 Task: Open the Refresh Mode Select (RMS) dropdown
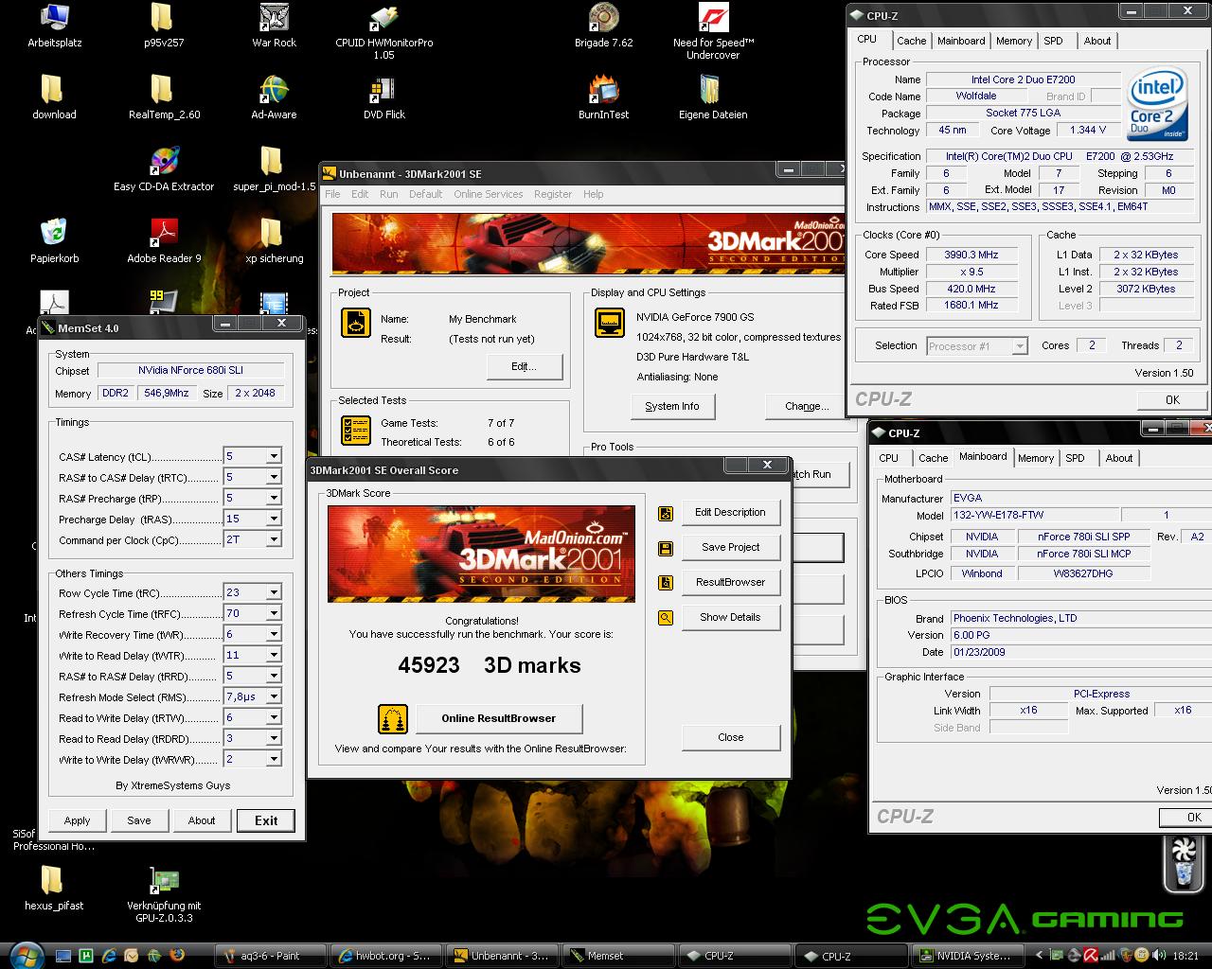[x=273, y=696]
